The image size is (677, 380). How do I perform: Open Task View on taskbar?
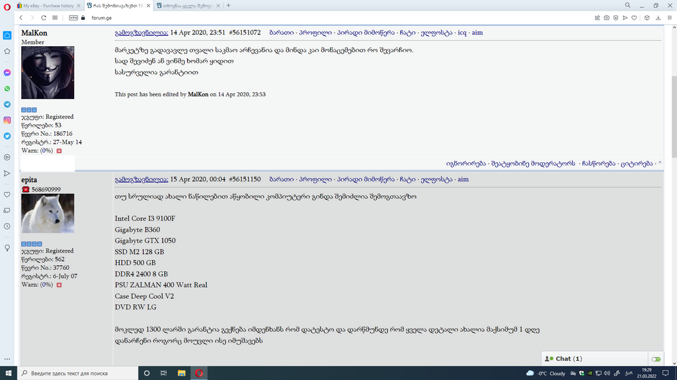[x=164, y=373]
